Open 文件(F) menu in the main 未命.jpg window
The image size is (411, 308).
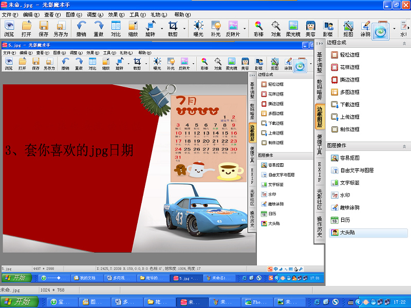[x=10, y=15]
